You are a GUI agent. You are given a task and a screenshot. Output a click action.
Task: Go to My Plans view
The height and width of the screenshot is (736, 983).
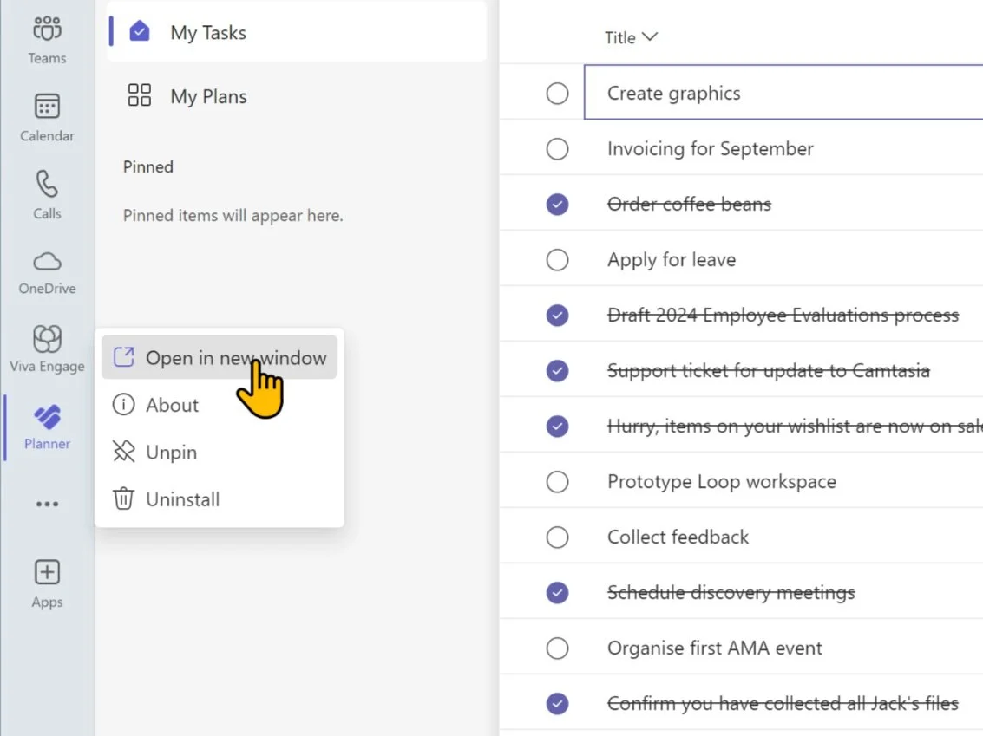click(x=297, y=96)
